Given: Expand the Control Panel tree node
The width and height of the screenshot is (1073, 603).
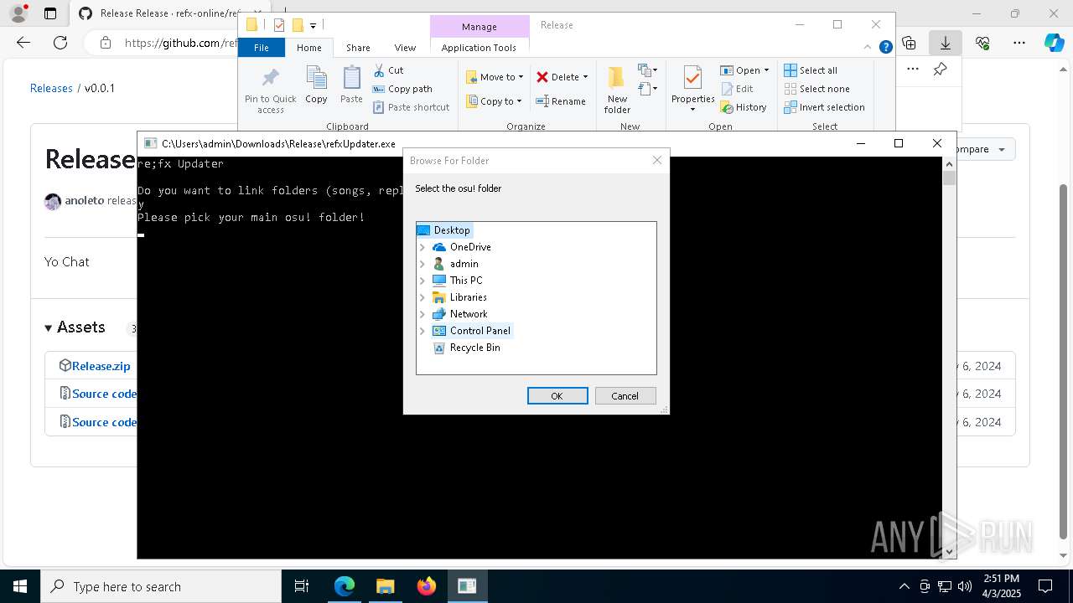Looking at the screenshot, I should pos(422,331).
